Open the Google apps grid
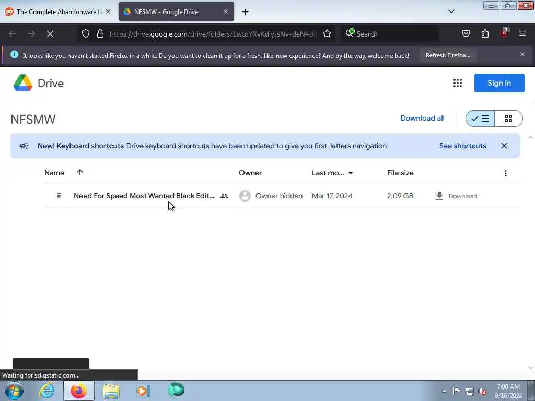This screenshot has height=401, width=535. [457, 83]
